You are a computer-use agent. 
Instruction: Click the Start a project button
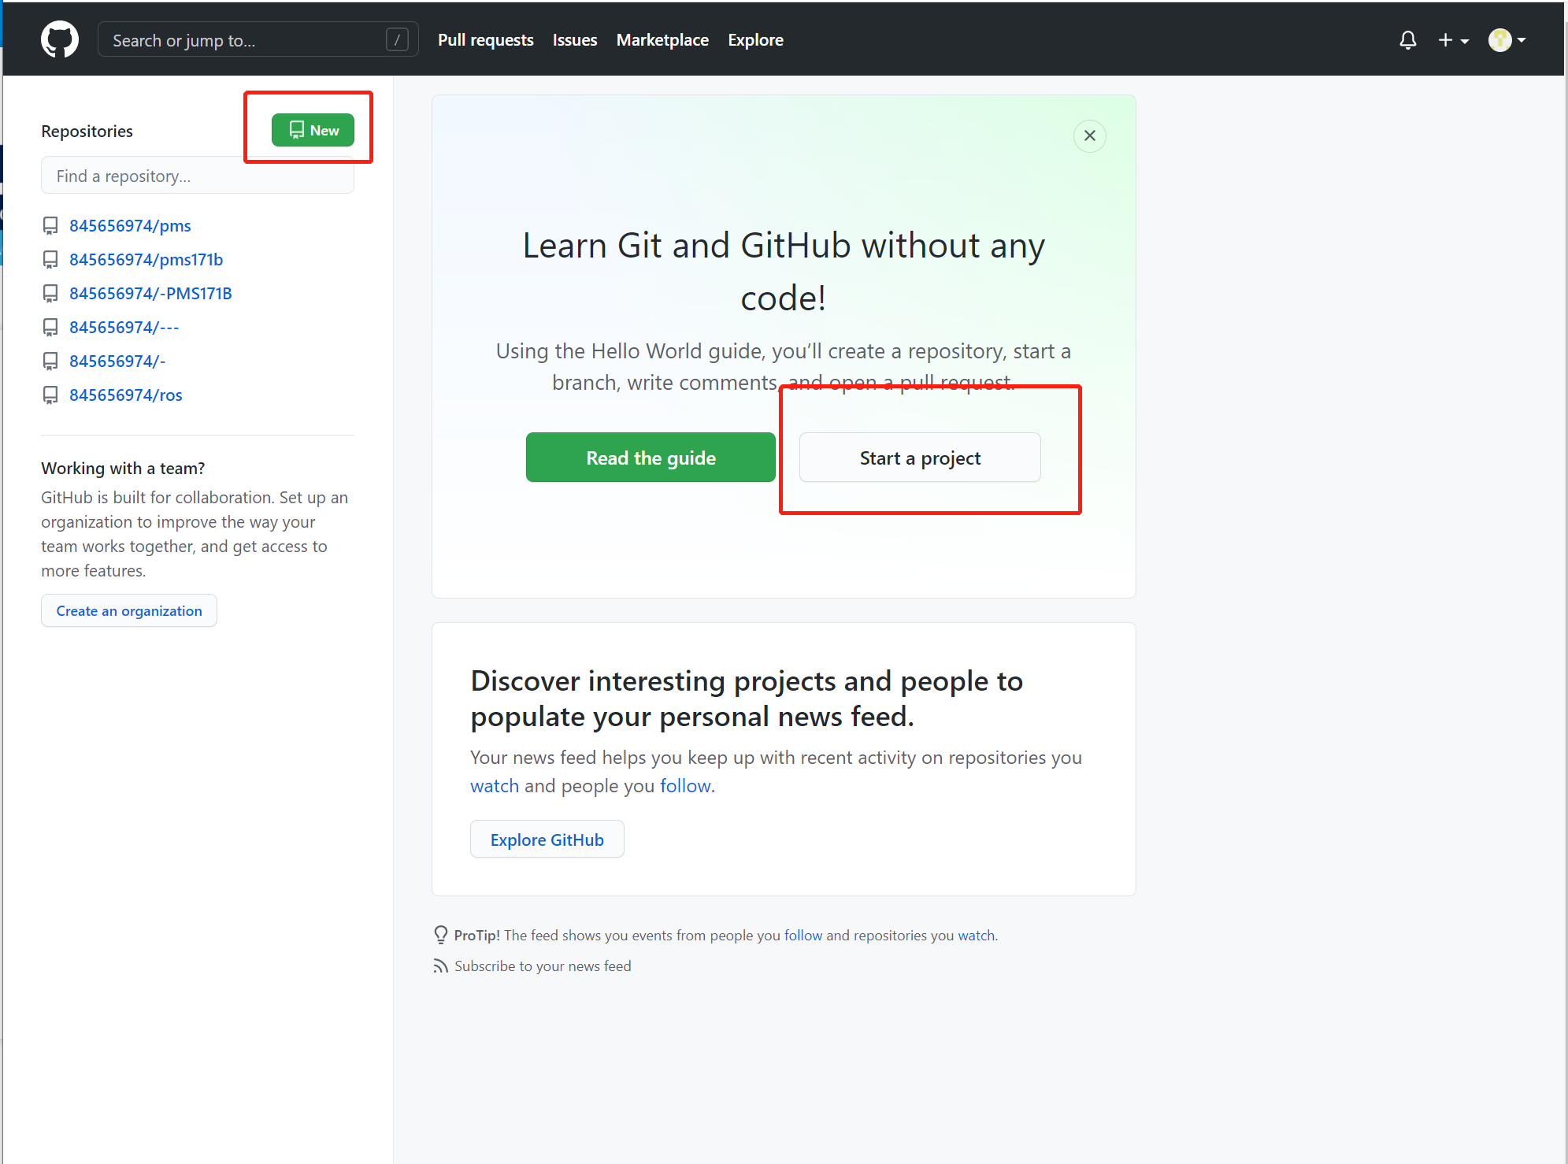pyautogui.click(x=919, y=458)
